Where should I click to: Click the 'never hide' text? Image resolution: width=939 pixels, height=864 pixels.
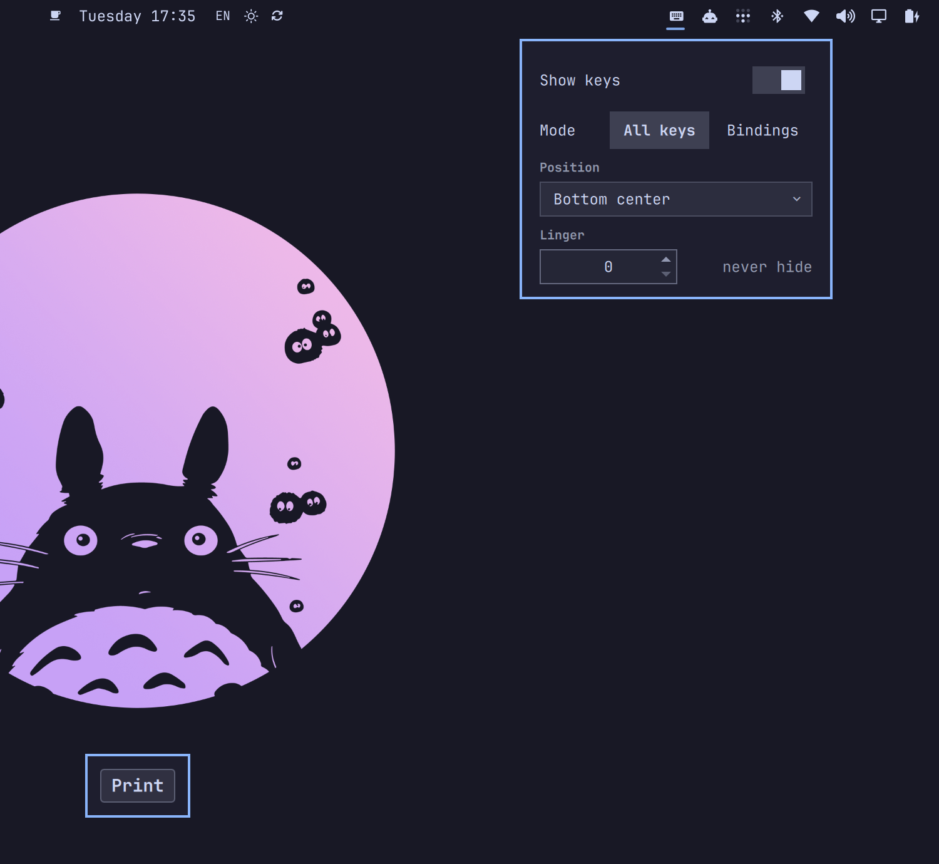pyautogui.click(x=767, y=267)
